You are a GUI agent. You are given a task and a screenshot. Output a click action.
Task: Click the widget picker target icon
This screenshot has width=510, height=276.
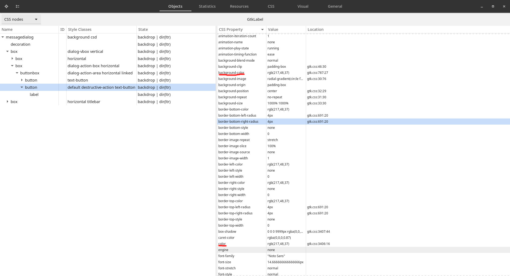point(6,6)
